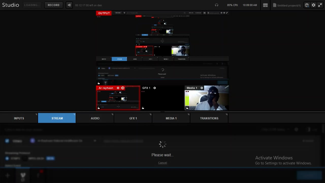Viewport: 325px width, 183px height.
Task: Toggle the lock icon on the Output window
Action: pos(99,83)
